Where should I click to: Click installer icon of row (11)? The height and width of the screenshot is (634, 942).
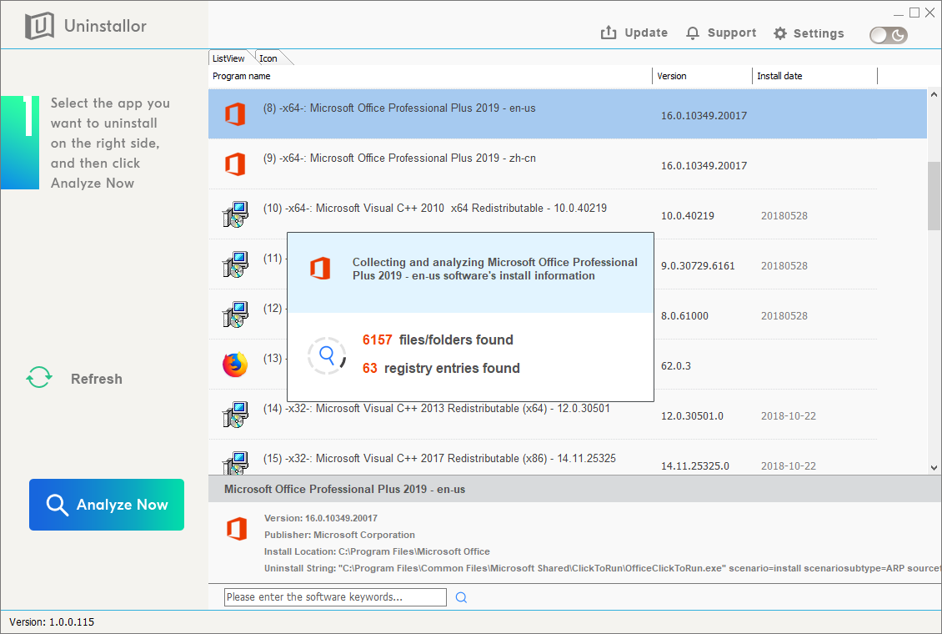(x=235, y=264)
